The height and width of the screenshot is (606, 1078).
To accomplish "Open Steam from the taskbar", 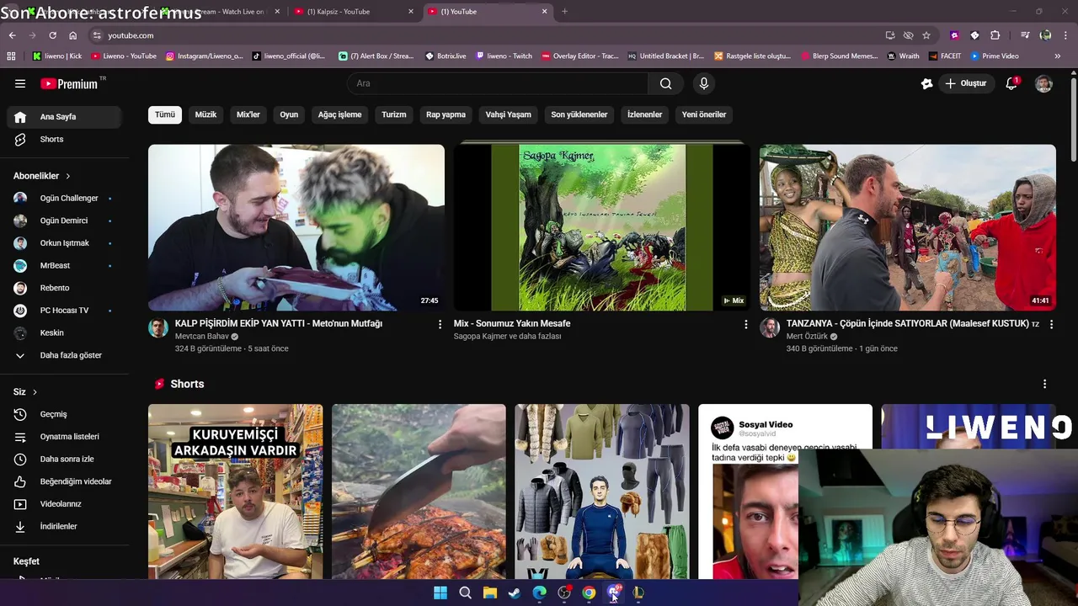I will (x=515, y=593).
